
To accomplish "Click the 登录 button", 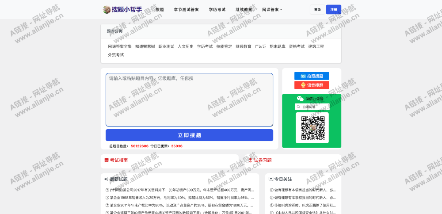I will (x=317, y=10).
